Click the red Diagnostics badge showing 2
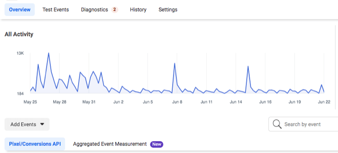This screenshot has height=153, width=338. coord(114,10)
